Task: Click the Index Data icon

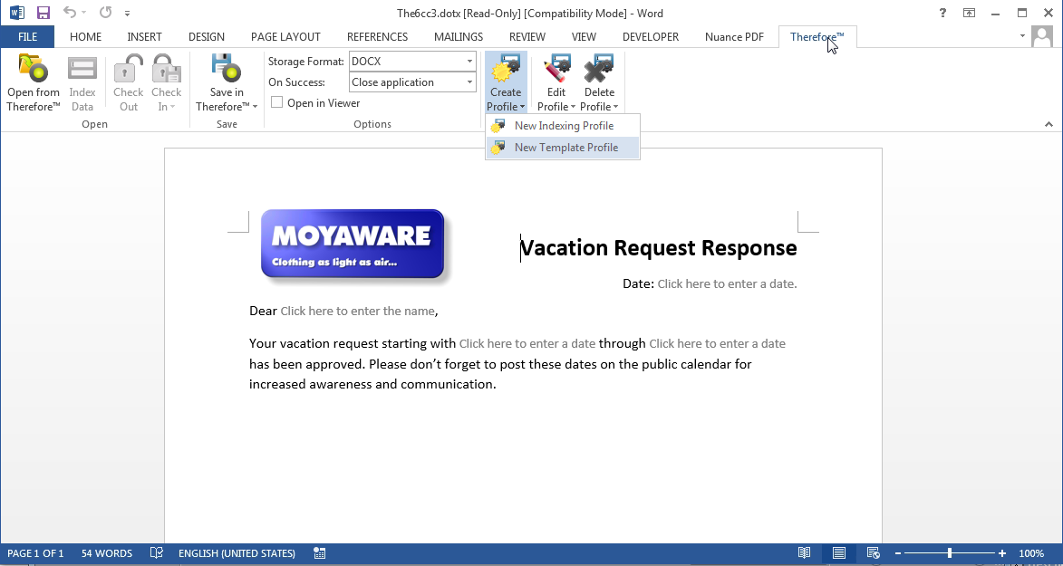Action: [x=82, y=82]
